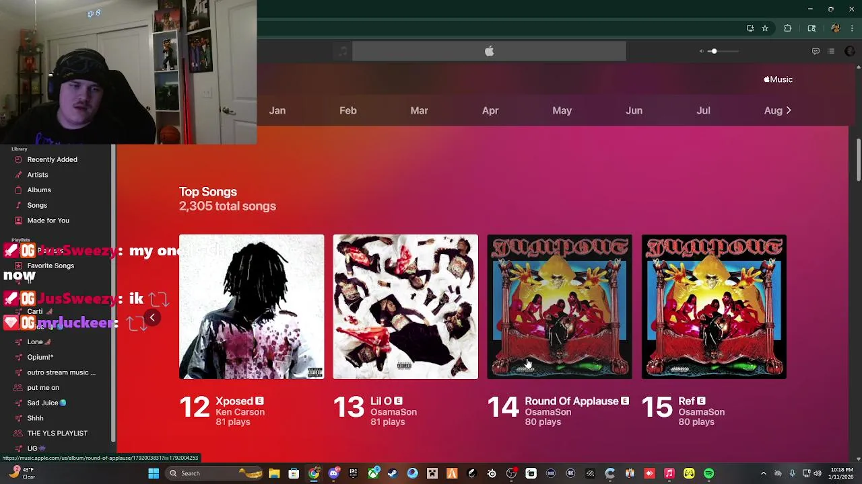Open the browser Extensions puzzle icon
862x484 pixels.
pyautogui.click(x=787, y=28)
